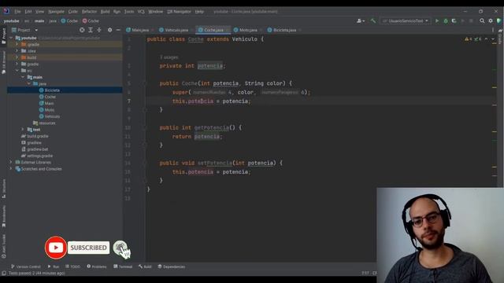Screen dimensions: 504x283
Task: Start debugging with the green bug icon
Action: pos(446,21)
